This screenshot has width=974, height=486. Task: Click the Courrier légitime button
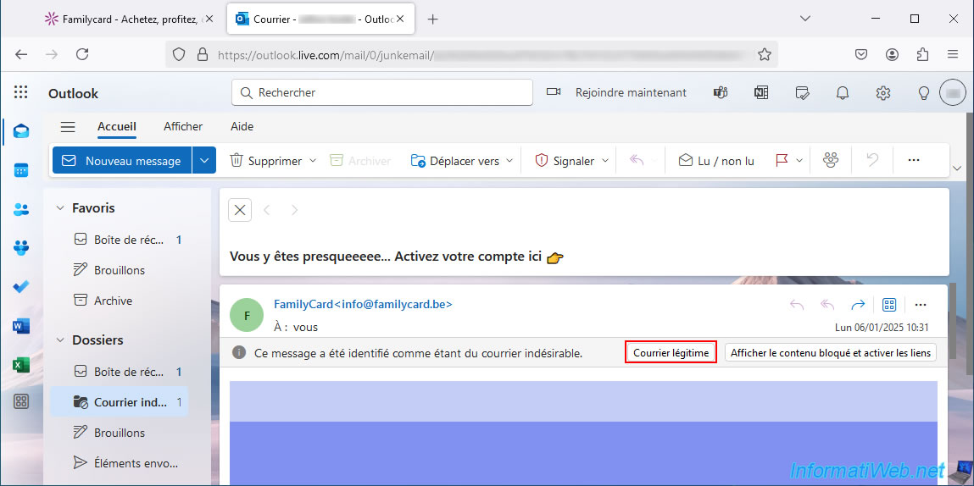pyautogui.click(x=671, y=353)
